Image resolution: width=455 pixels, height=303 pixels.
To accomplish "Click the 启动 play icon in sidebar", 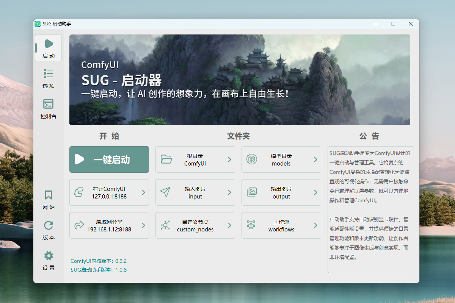I will click(49, 44).
